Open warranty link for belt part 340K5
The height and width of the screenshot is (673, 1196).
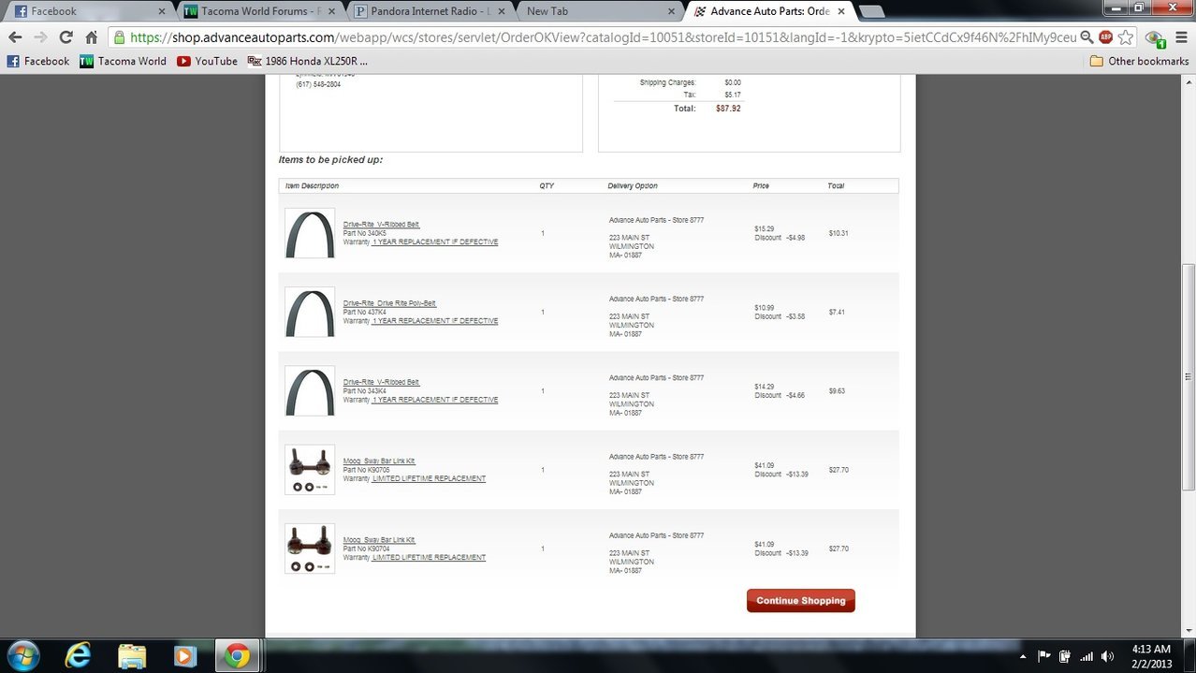435,241
